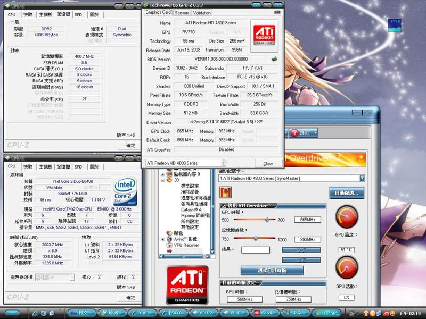Click the GPU activity gauge
Image resolution: width=426 pixels, height=319 pixels.
[347, 268]
